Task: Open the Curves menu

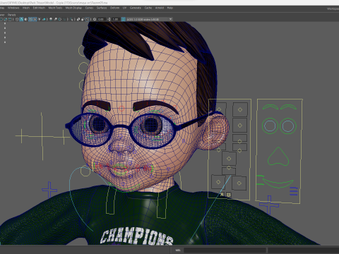Action: 89,8
